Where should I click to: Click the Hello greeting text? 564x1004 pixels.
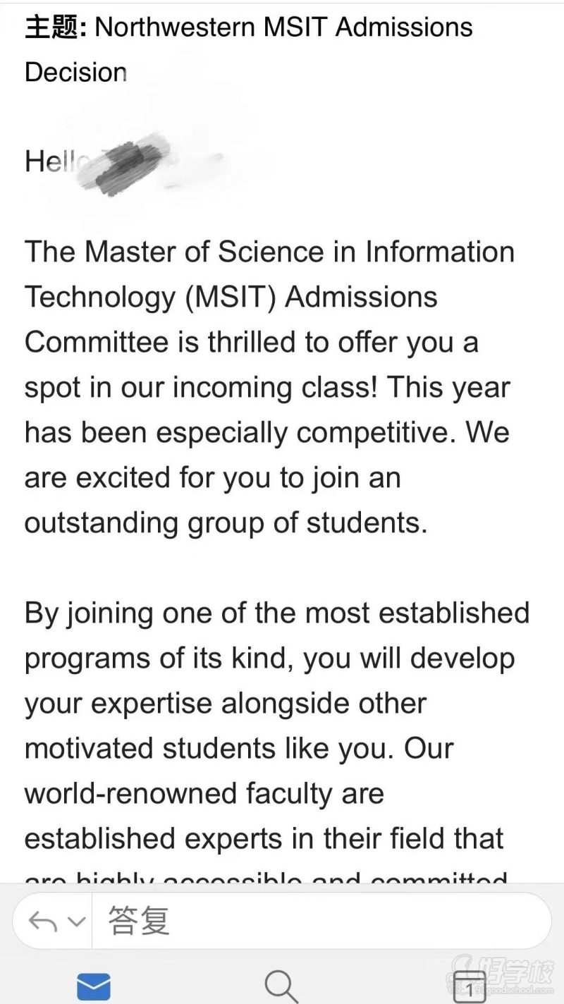[x=49, y=161]
